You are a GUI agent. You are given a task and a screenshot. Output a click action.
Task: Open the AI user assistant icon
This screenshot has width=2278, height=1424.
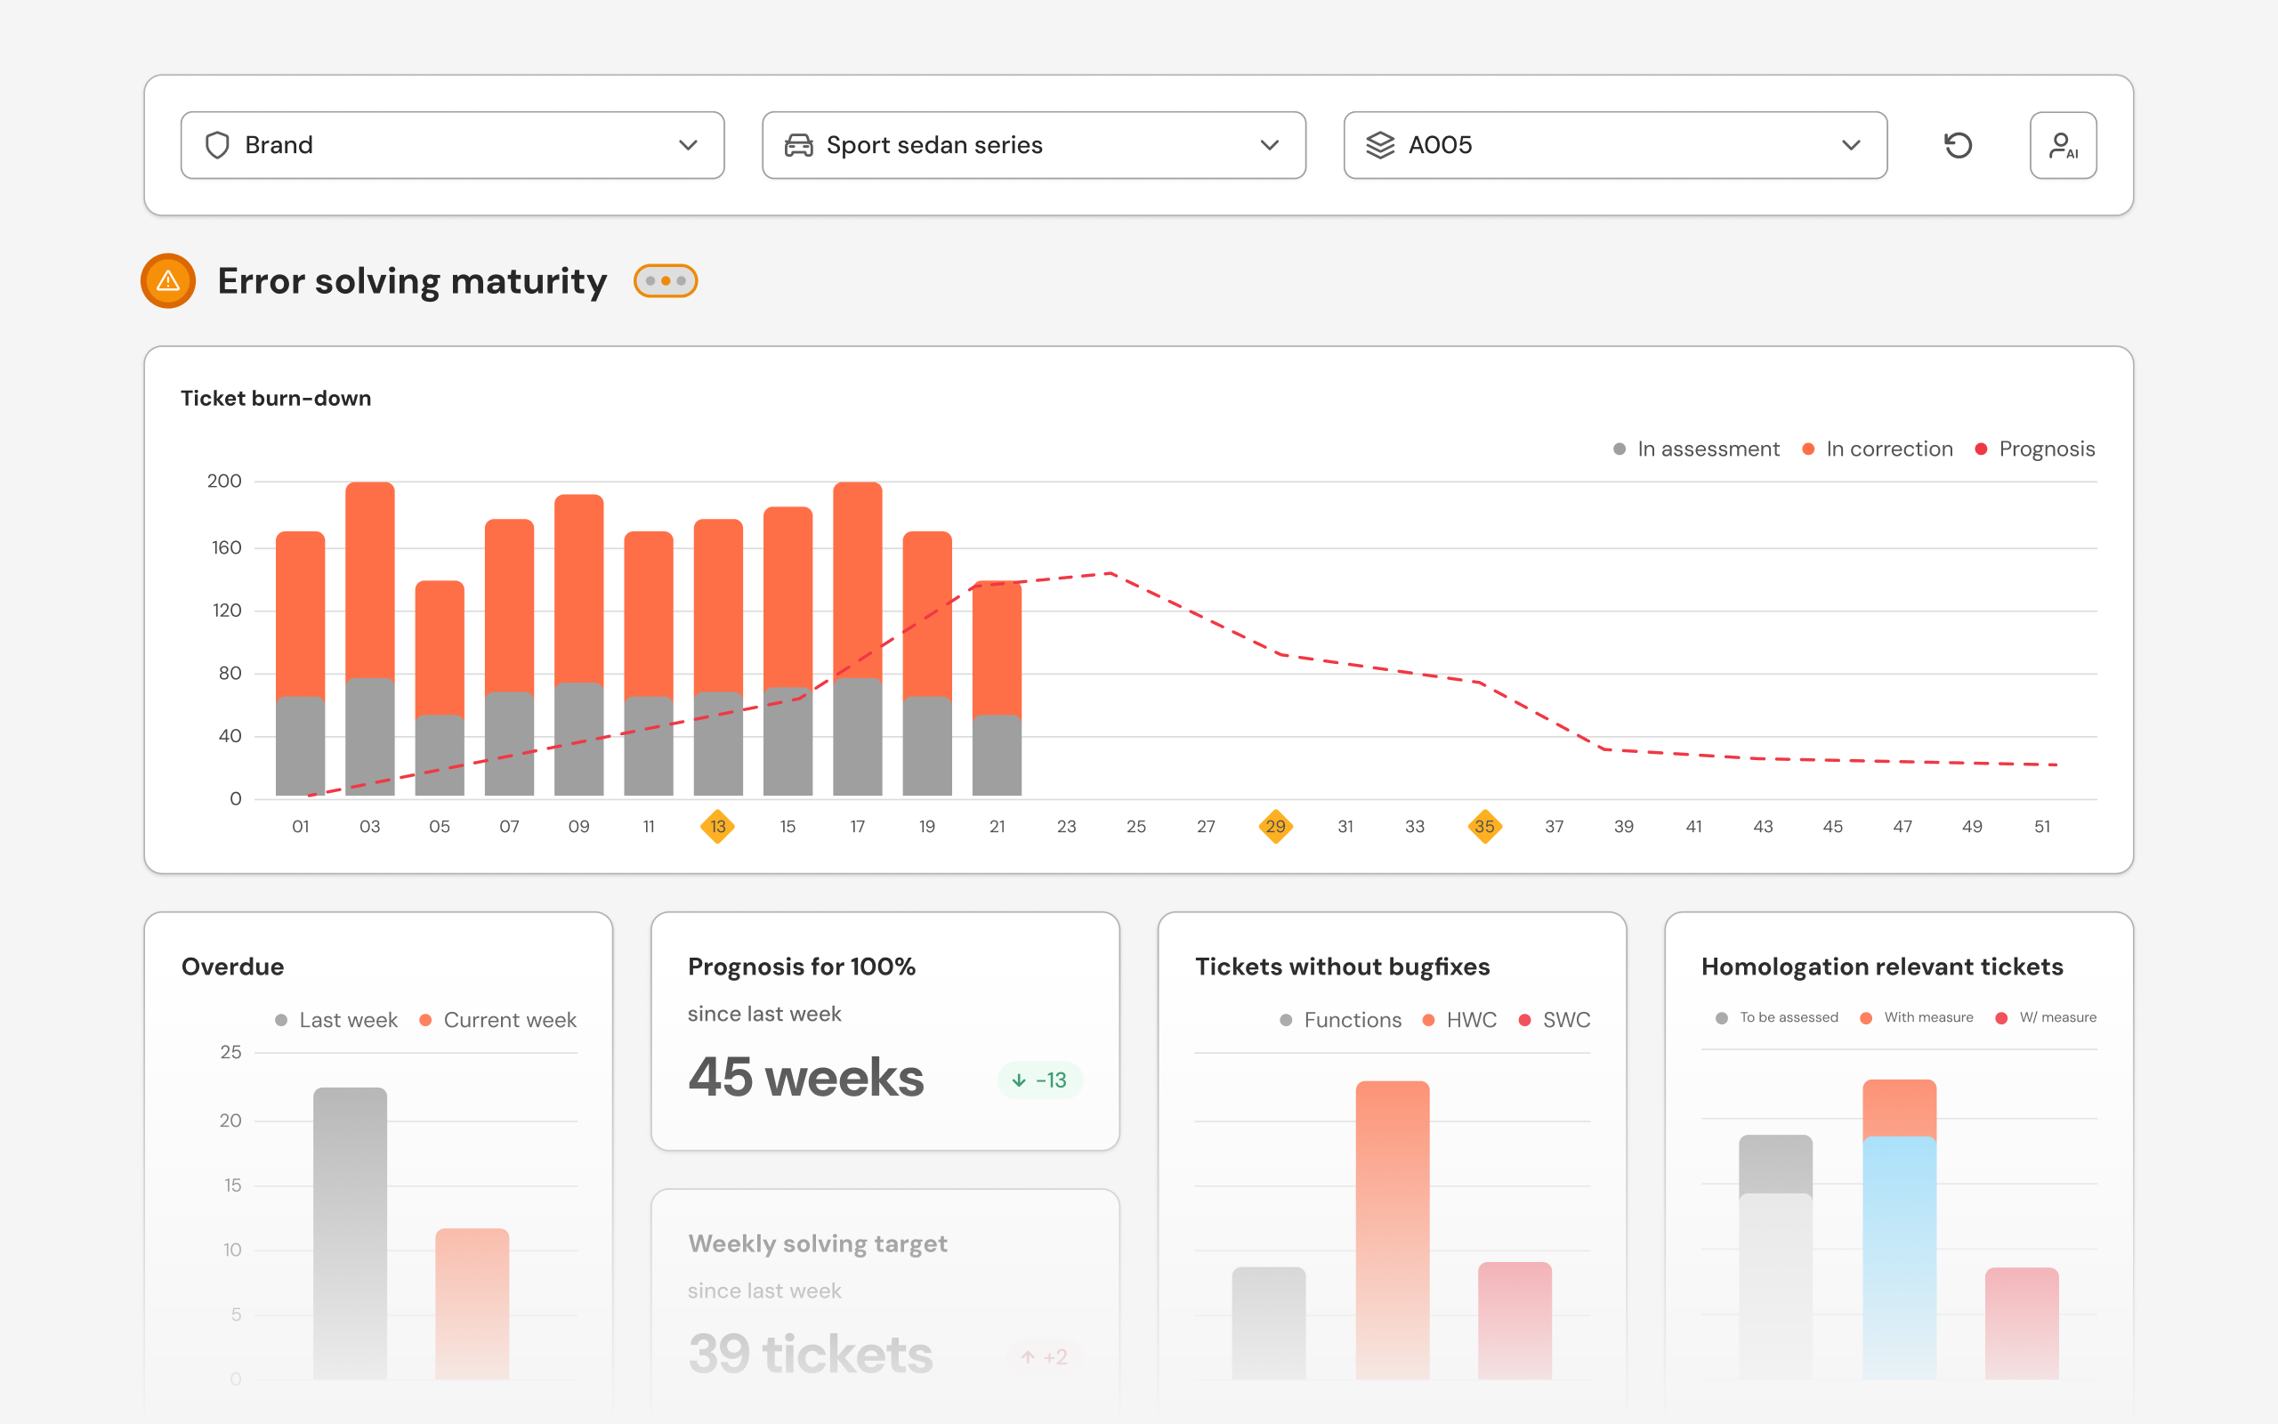point(2063,145)
